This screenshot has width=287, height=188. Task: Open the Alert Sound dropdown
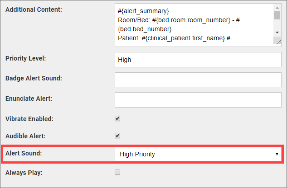198,154
